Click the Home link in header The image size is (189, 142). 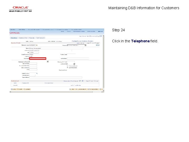coord(62,31)
